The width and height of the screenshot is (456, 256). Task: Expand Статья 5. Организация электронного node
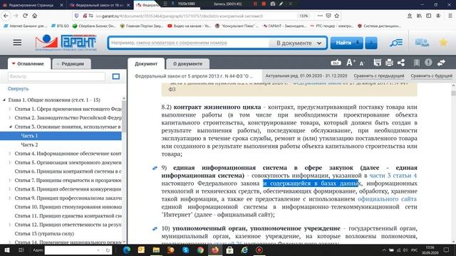pos(10,162)
